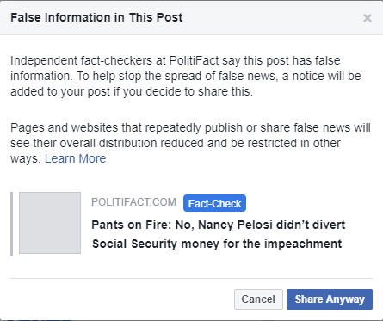383x321 pixels.
Task: Open the Learn More link
Action: pos(75,158)
